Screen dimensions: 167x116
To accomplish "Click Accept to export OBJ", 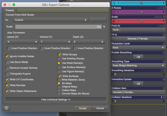I will [x=83, y=108].
